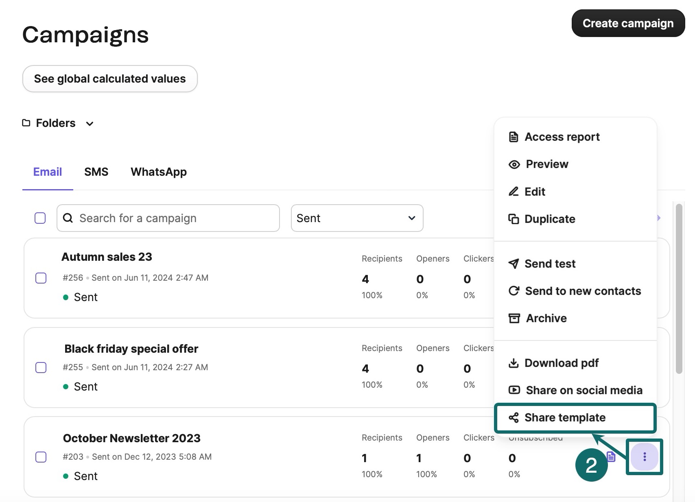The image size is (695, 502).
Task: Tick the Autumn sales 23 checkbox
Action: [41, 278]
